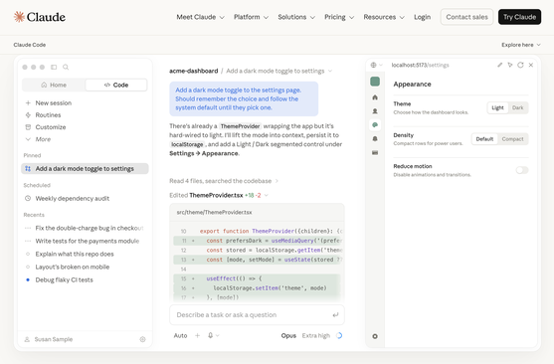Open Write tests for the payments module
The width and height of the screenshot is (554, 364).
tap(85, 241)
